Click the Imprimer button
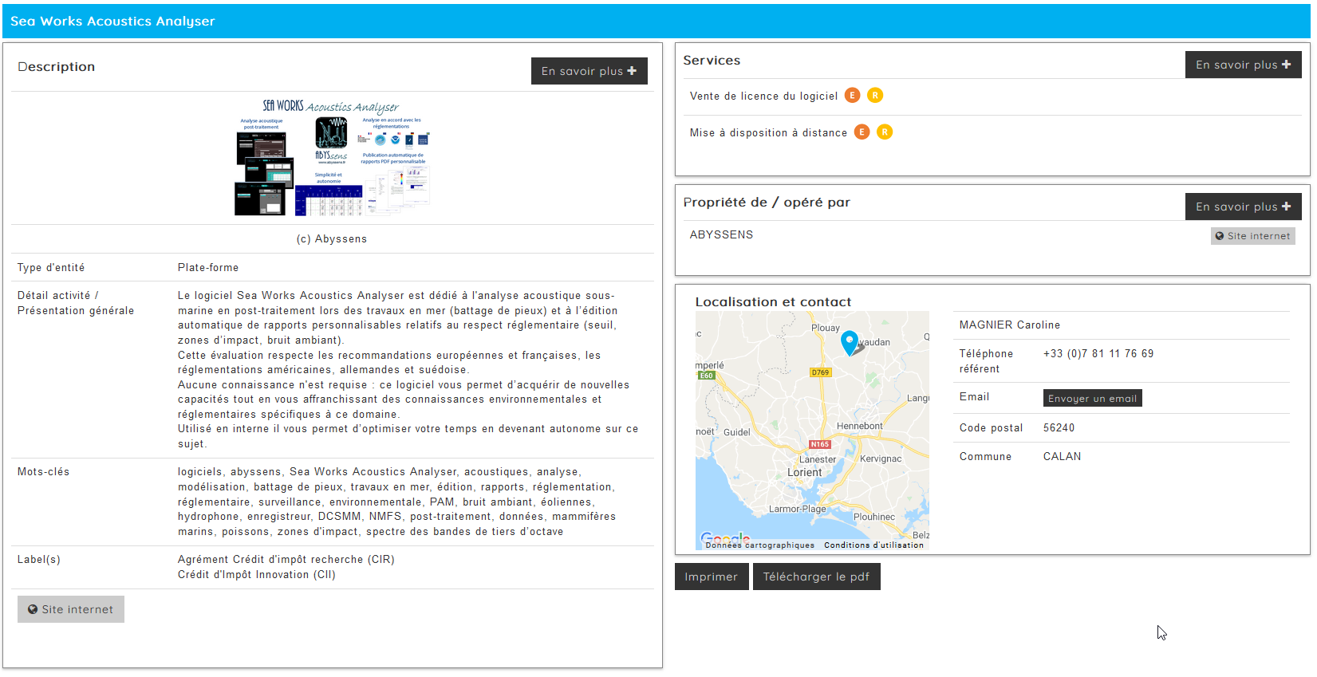Viewport: 1317px width, 677px height. [x=712, y=577]
